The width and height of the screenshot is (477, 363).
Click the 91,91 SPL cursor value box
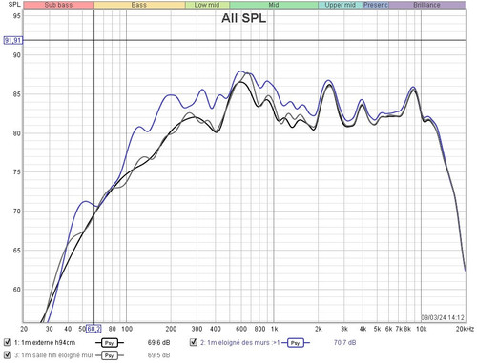13,40
